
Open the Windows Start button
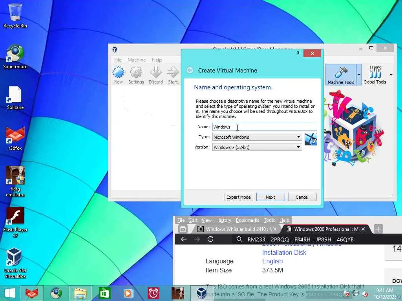point(10,293)
